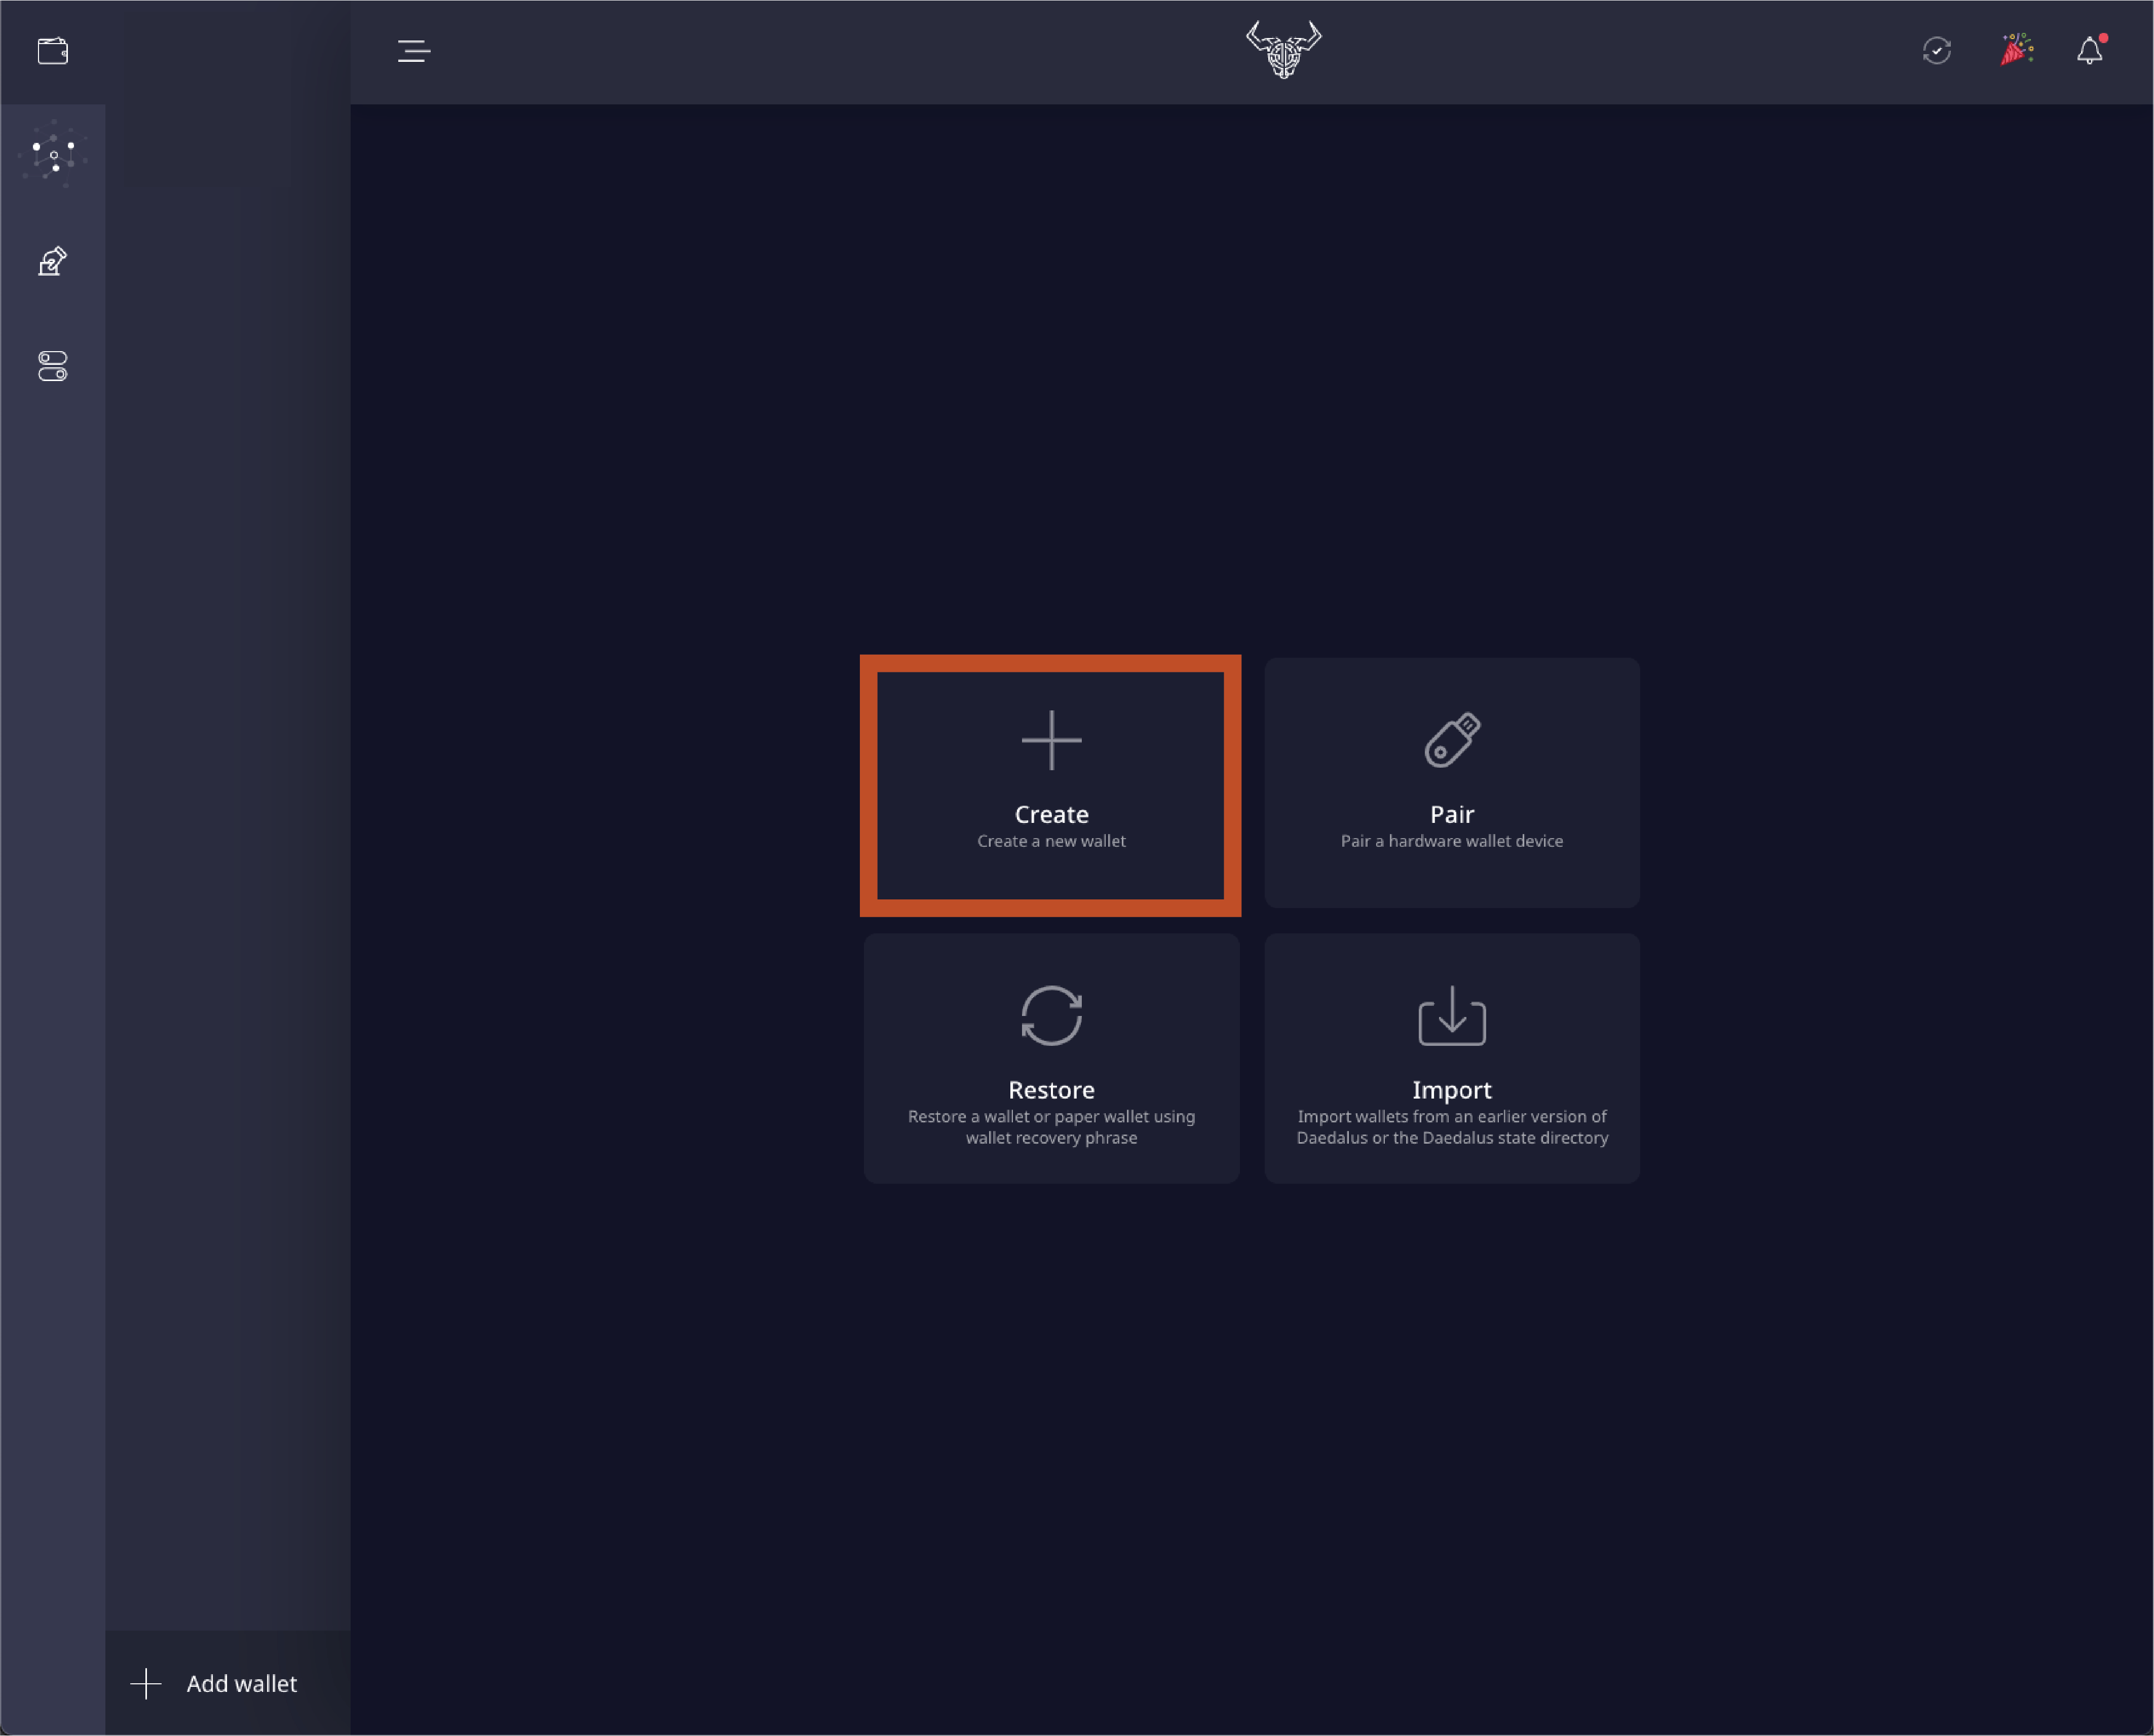
Task: Toggle the hamburger sidebar menu
Action: point(414,51)
